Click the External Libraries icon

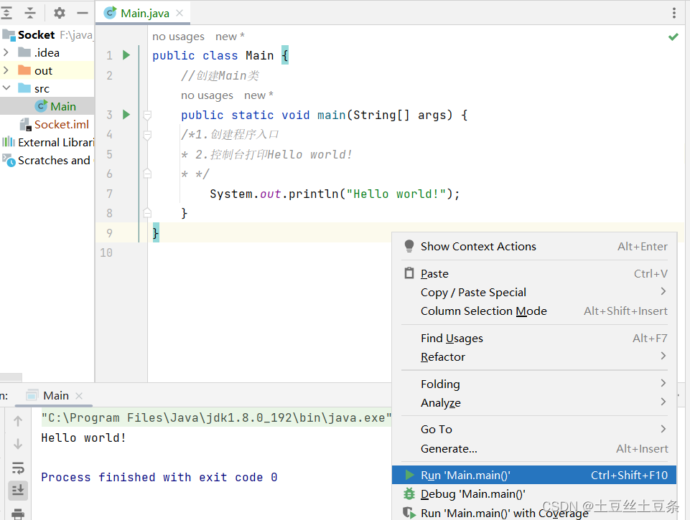tap(9, 143)
